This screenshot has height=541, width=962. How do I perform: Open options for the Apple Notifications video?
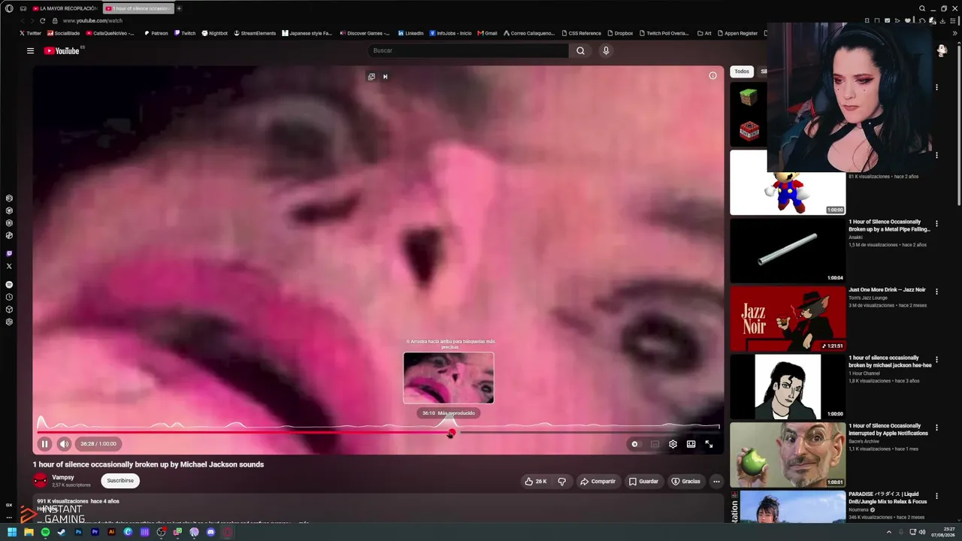(936, 428)
